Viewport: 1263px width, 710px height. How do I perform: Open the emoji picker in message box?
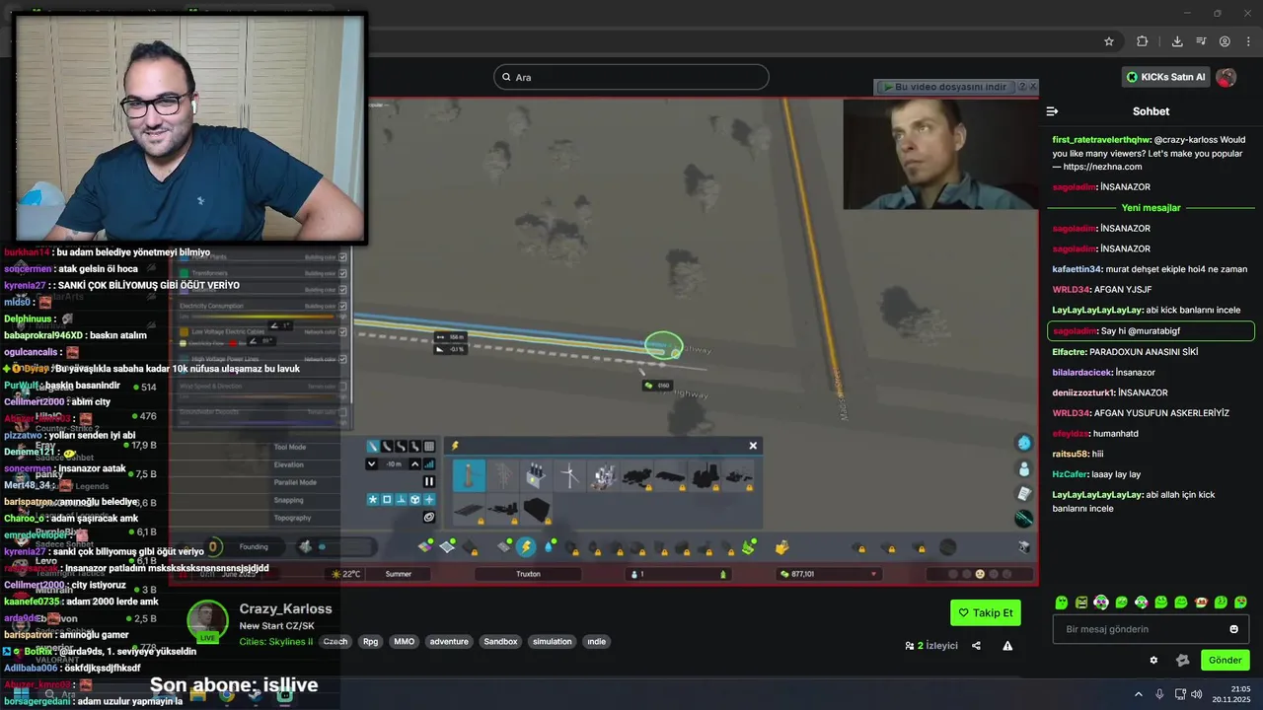[1233, 629]
